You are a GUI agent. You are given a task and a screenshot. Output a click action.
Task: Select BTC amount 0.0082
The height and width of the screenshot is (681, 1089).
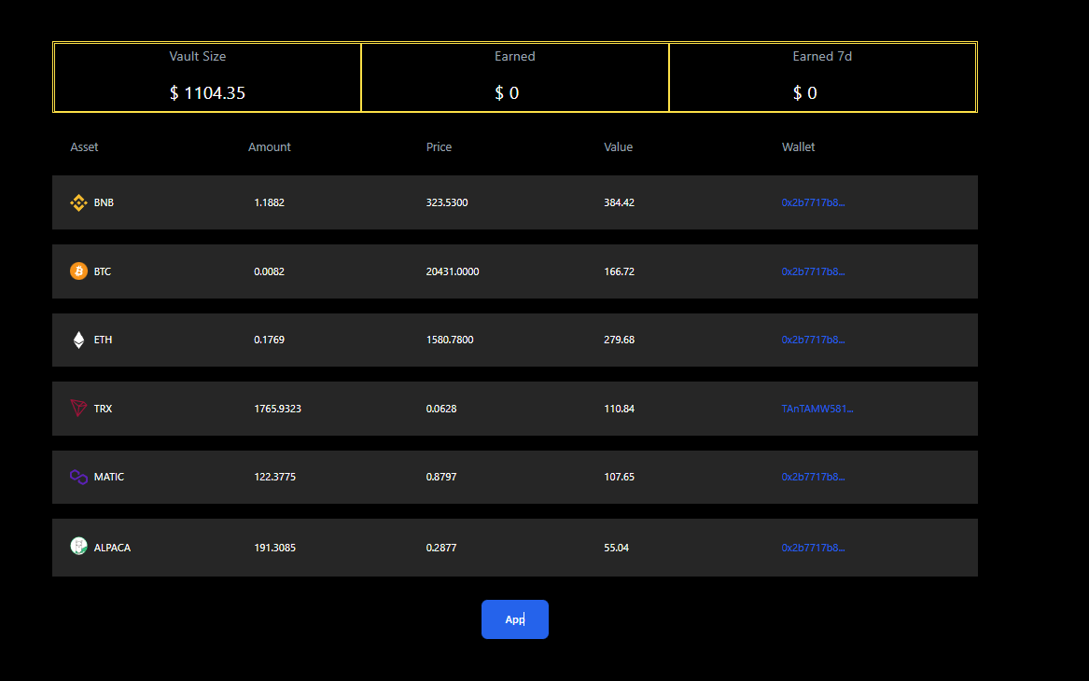coord(269,271)
